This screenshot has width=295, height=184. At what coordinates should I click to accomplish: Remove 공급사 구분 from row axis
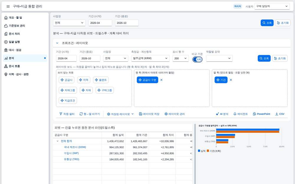pyautogui.click(x=161, y=80)
